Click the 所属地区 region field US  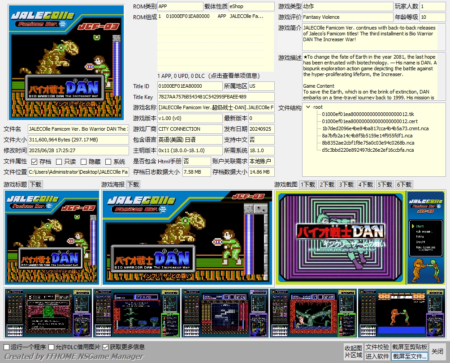261,86
